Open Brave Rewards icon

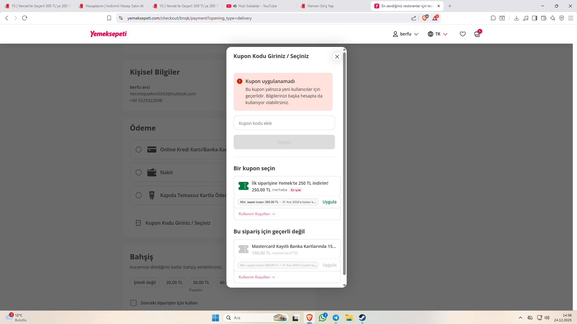(x=435, y=18)
